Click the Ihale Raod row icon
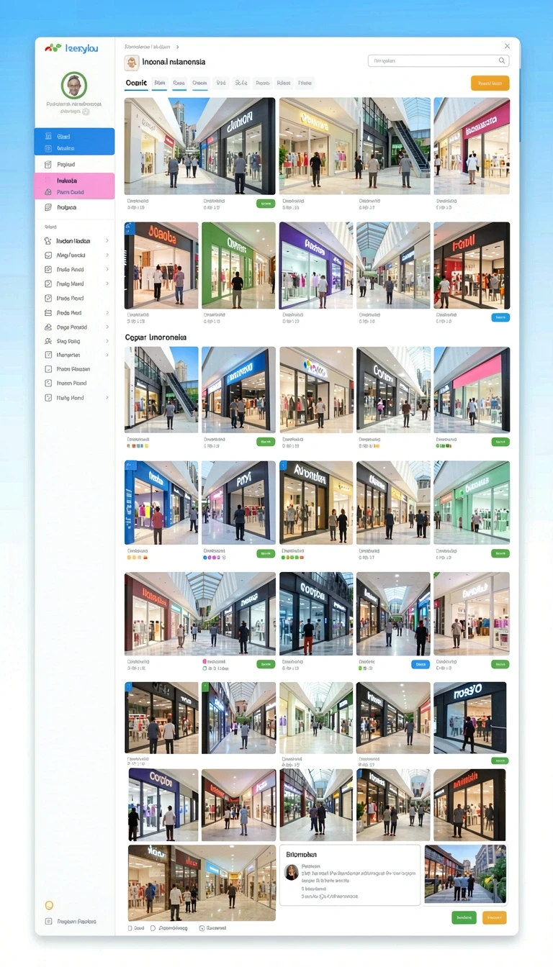The image size is (553, 967). [x=48, y=270]
